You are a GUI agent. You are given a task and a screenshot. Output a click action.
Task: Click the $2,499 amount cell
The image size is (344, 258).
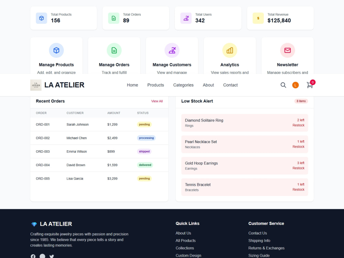click(112, 138)
